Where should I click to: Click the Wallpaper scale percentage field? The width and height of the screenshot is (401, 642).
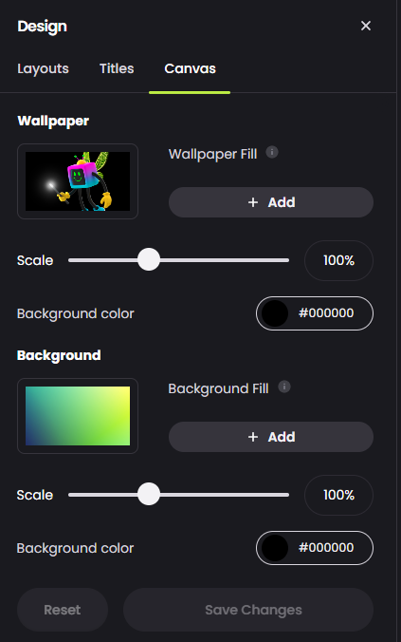coord(338,260)
